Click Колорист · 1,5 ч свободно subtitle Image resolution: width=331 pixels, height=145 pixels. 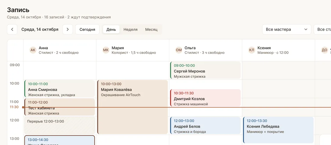(x=134, y=53)
